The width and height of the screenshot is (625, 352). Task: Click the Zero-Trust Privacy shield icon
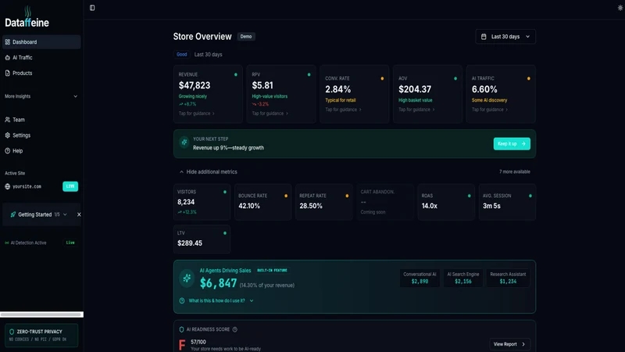click(x=12, y=332)
